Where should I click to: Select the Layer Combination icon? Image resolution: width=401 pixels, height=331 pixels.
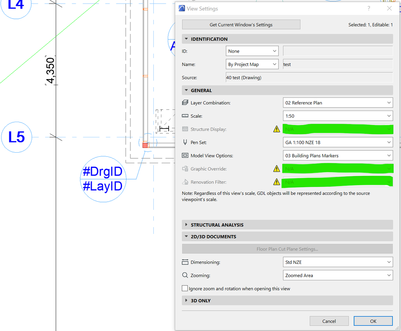pyautogui.click(x=185, y=102)
